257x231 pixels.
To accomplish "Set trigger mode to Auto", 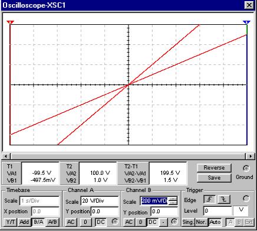I will pos(215,222).
